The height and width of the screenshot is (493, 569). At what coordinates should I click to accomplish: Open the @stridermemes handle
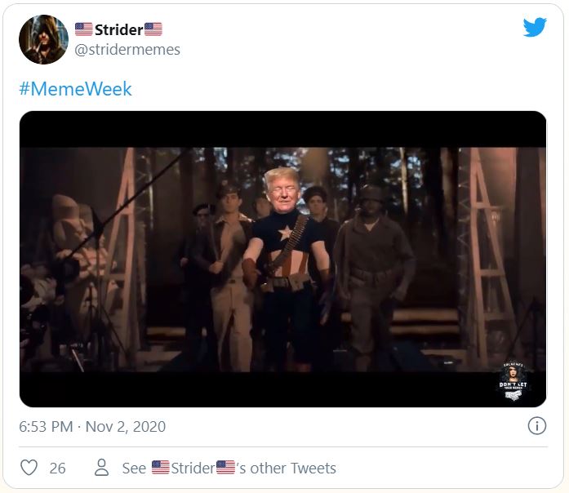coord(127,50)
